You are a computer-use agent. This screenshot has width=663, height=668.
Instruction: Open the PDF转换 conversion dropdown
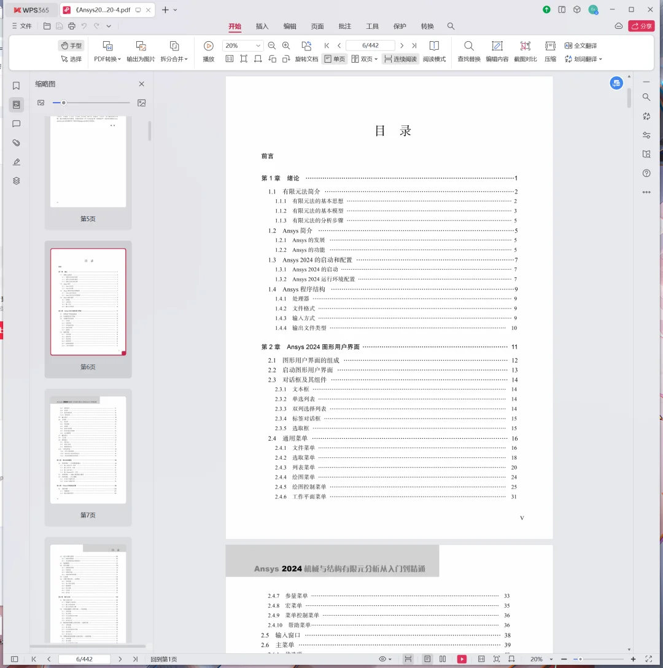[107, 59]
